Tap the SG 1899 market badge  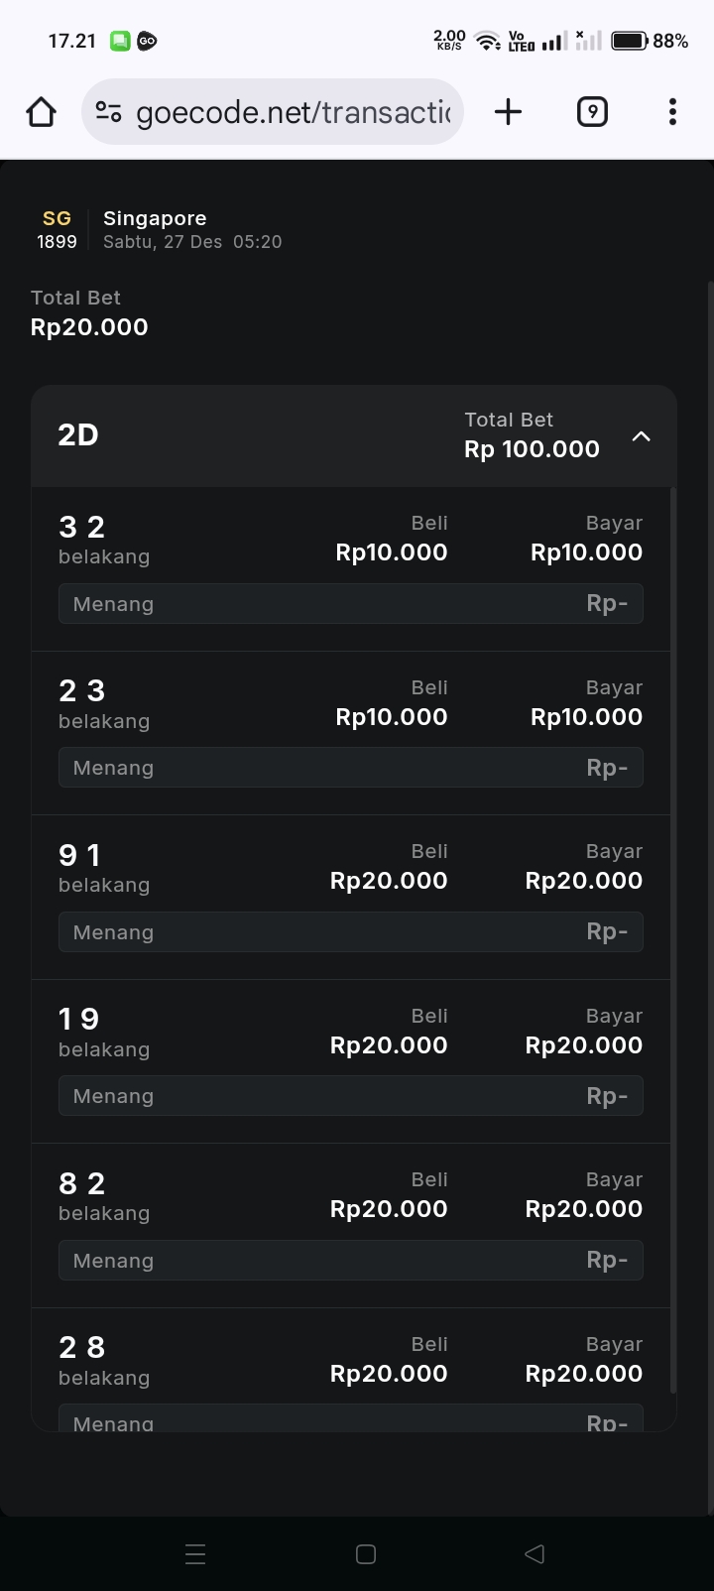57,229
